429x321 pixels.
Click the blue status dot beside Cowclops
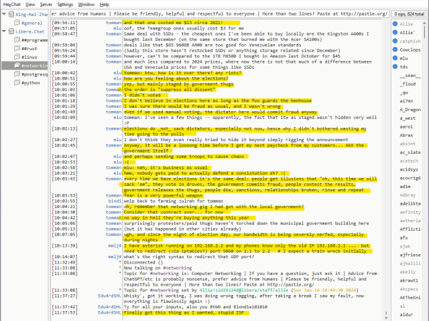[394, 49]
